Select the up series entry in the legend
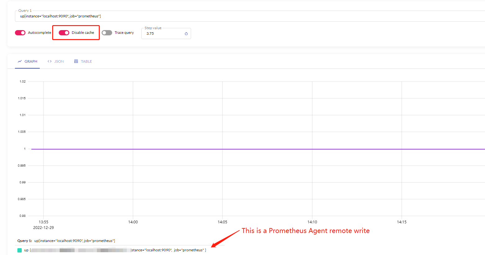 point(26,250)
